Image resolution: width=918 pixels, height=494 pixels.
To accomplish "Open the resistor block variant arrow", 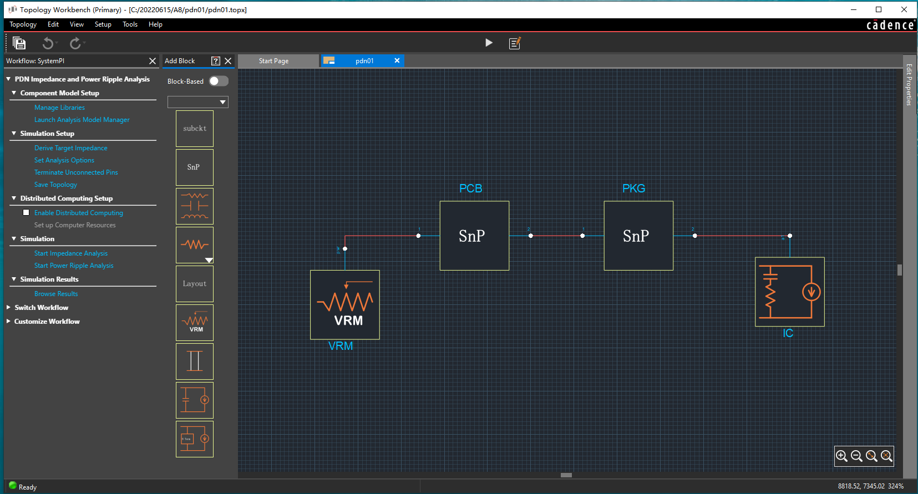I will coord(209,260).
